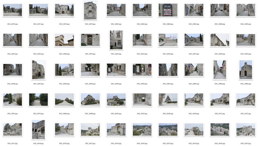Choose the chapel photo DSC_3969.jpg

(246, 70)
